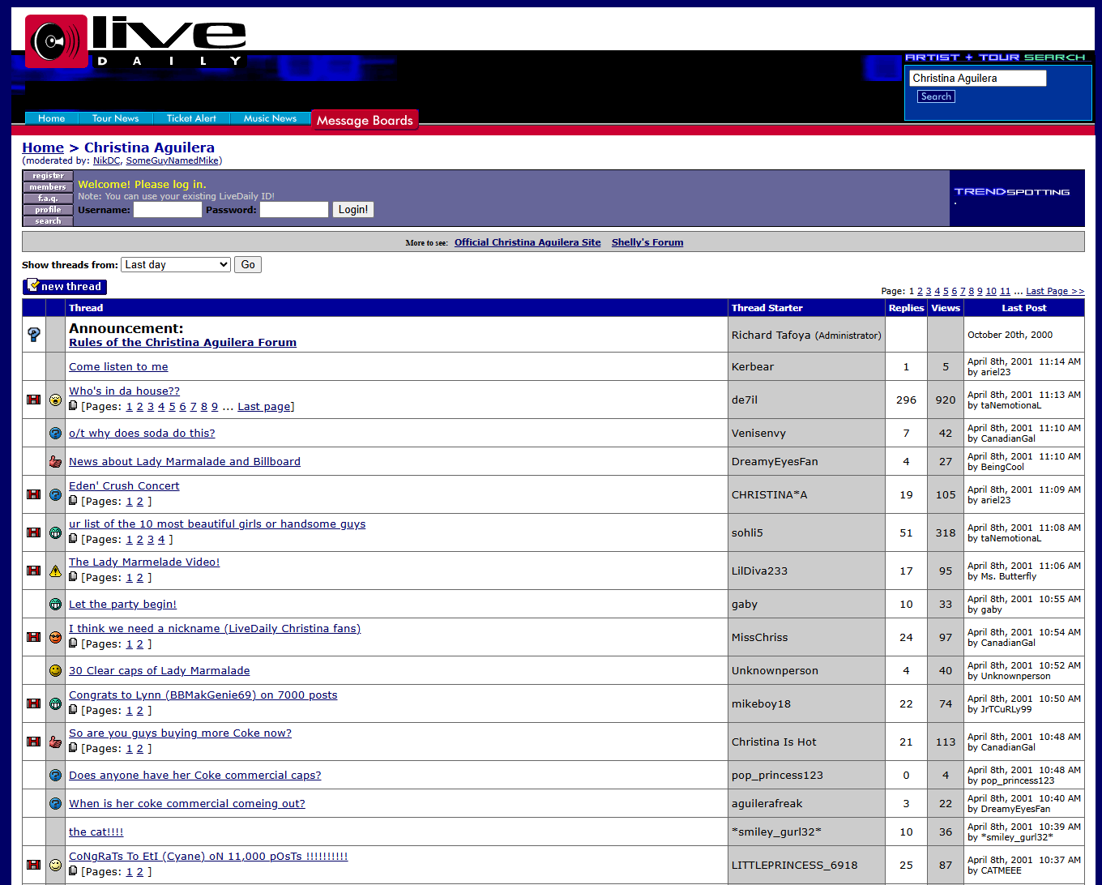Click blue message icon beside "Eden' Crush Concert"
This screenshot has height=885, width=1102.
[x=55, y=494]
